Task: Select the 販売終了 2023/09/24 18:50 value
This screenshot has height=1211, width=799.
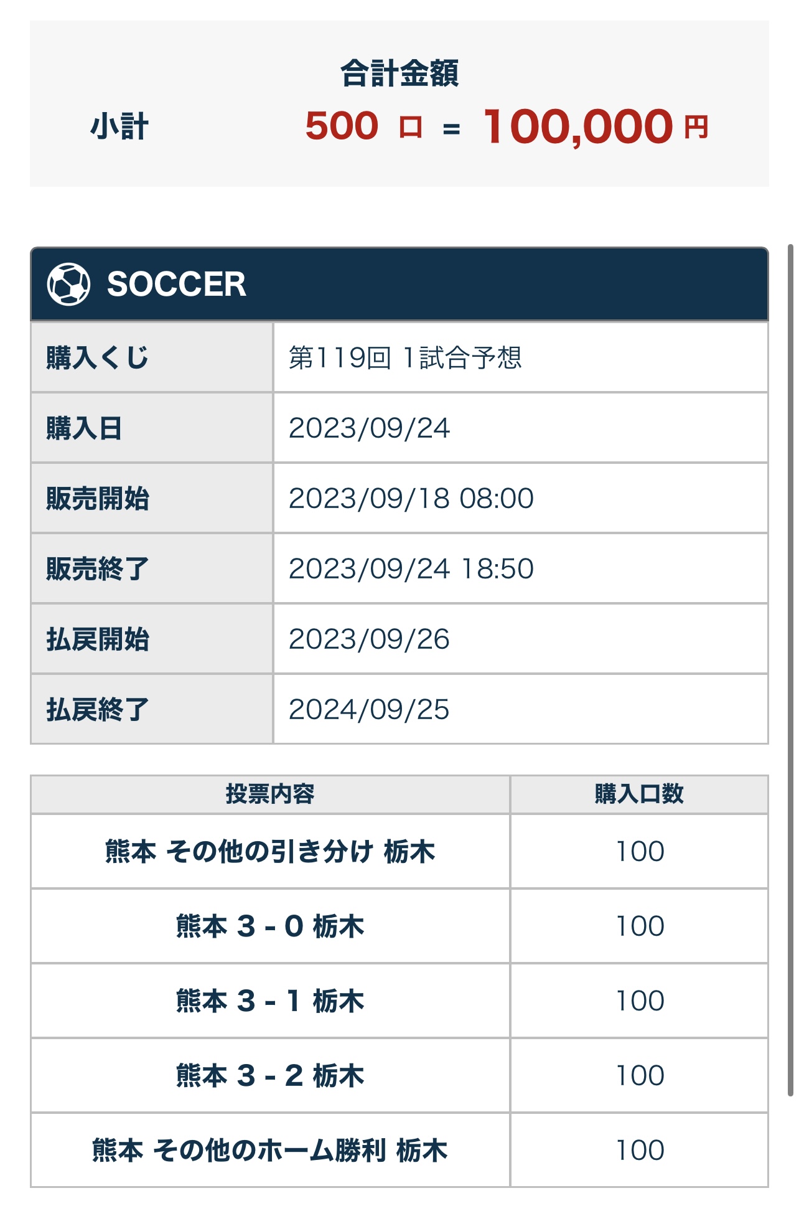Action: [x=411, y=569]
